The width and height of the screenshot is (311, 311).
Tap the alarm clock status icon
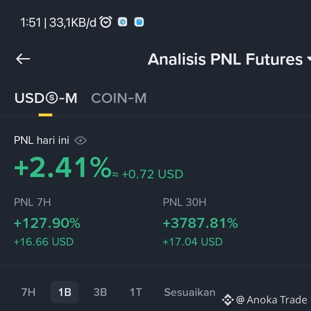tap(106, 22)
